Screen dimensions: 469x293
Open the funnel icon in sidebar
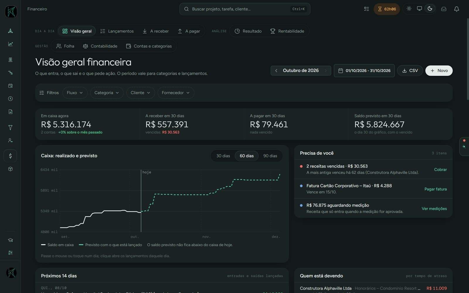10,127
